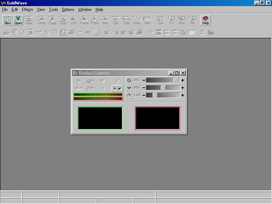Click the Rewind button in Device Controls
272x204 pixels.
coord(79,88)
